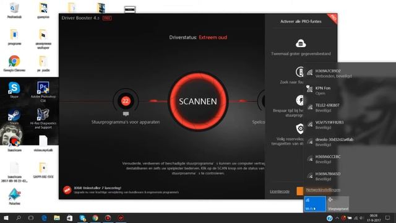
Task: Select the Paladins desktop shortcut
Action: click(14, 196)
